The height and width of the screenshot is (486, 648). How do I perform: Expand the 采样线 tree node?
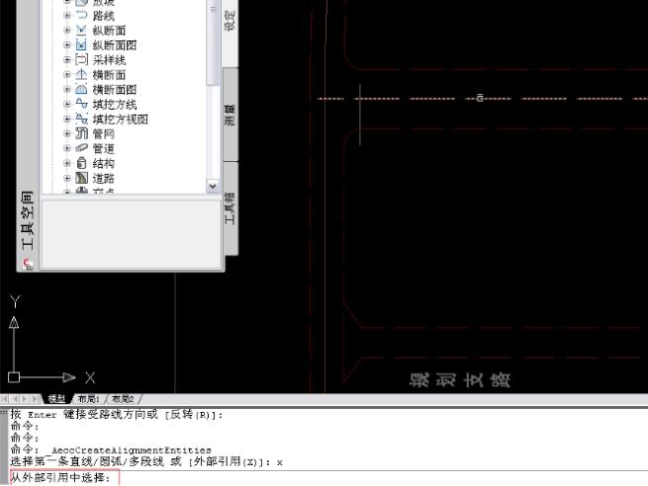(x=67, y=60)
